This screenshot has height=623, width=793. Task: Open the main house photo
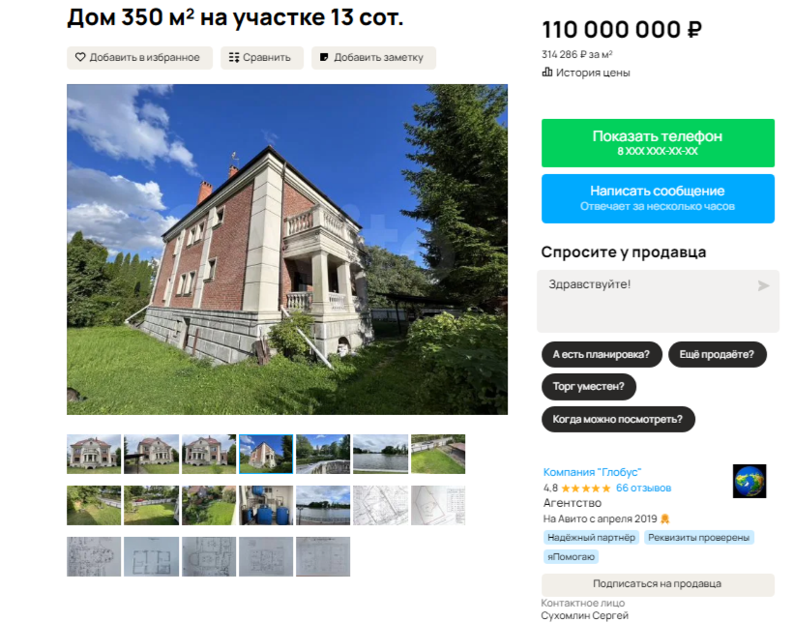[x=287, y=250]
